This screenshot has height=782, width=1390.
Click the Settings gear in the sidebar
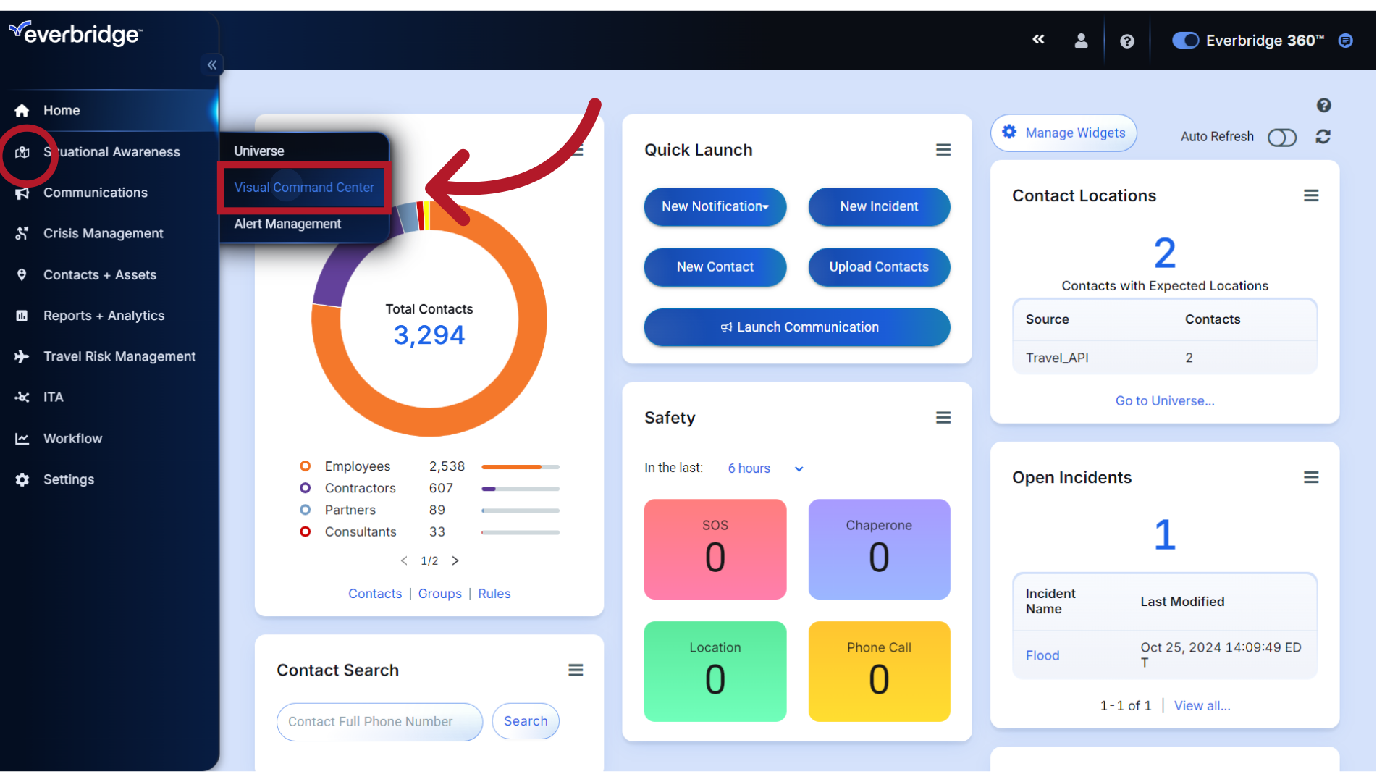(22, 479)
